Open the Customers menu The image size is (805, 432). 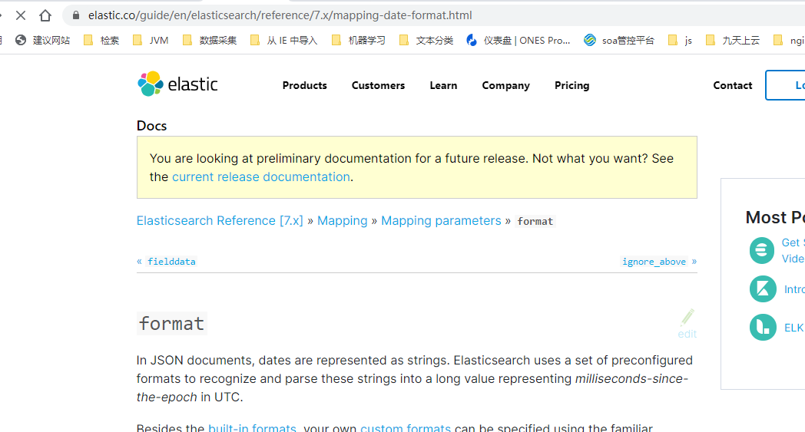tap(379, 85)
